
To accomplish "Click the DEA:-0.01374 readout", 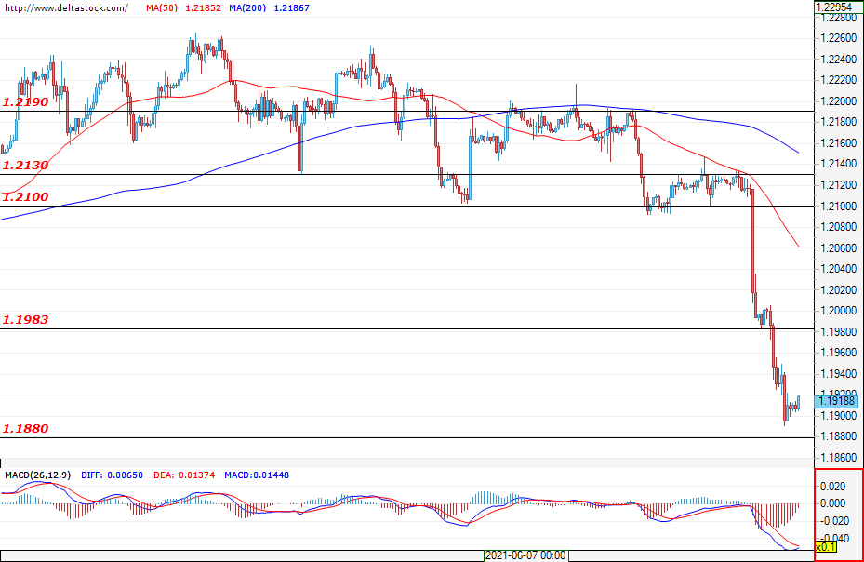I will [x=184, y=475].
